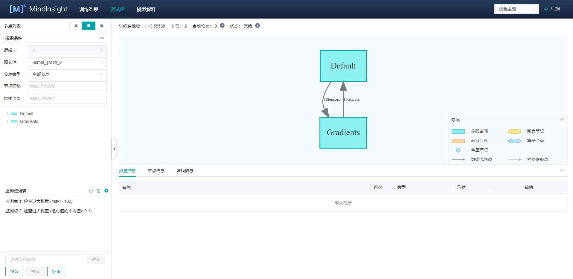Click the add watchpoint plus icon

106,191
